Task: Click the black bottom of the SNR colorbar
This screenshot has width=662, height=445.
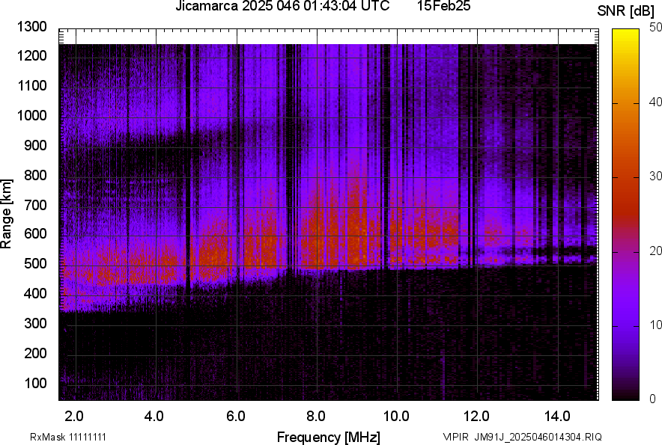Action: (x=626, y=396)
